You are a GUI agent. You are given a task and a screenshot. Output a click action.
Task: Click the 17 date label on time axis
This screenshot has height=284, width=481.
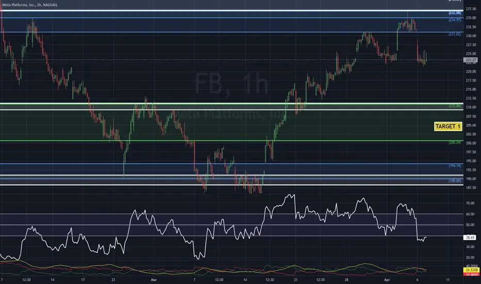pyautogui.click(x=83, y=280)
